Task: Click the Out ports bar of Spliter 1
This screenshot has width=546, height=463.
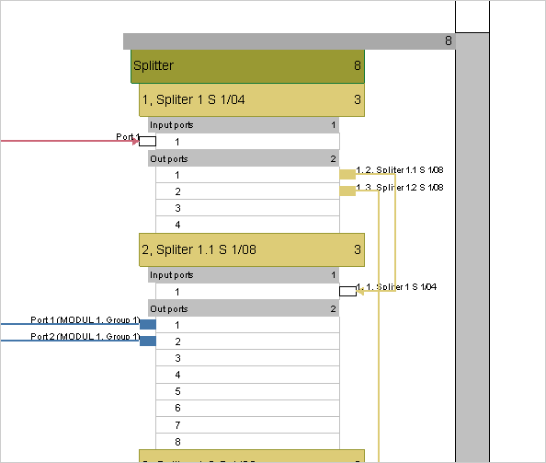Action: [x=244, y=158]
